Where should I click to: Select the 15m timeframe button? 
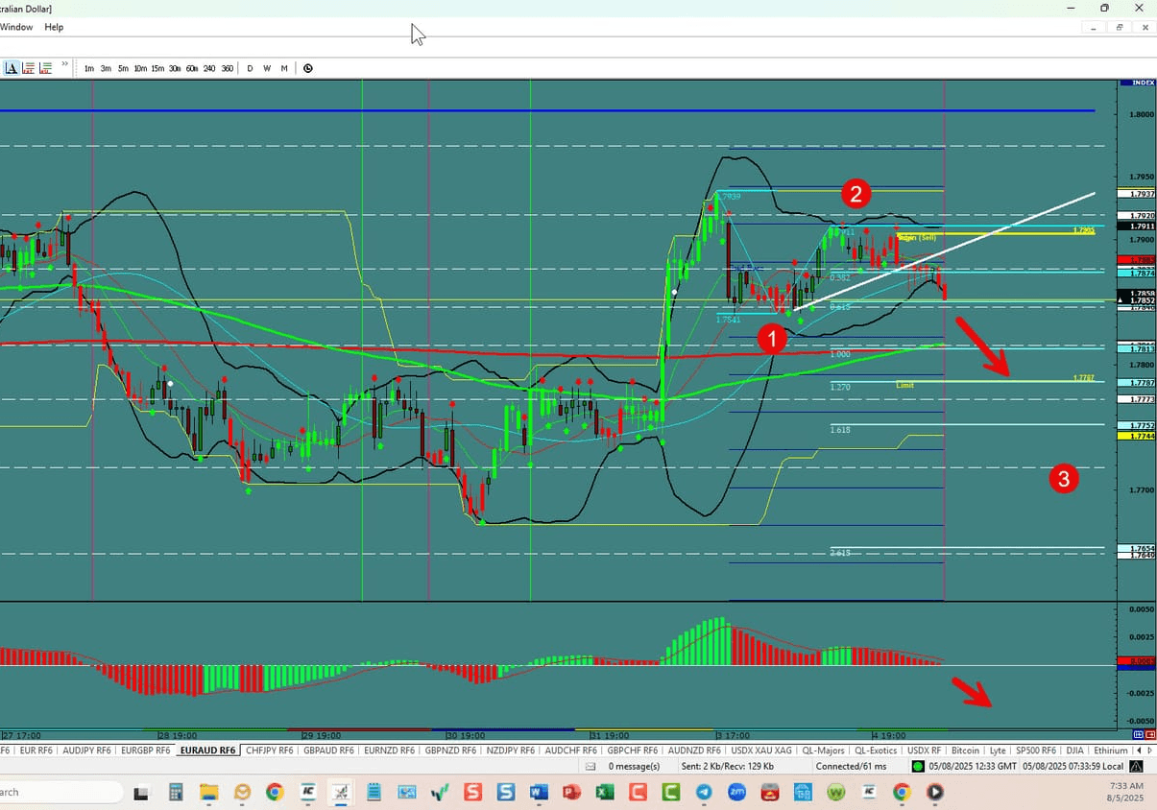[x=157, y=68]
